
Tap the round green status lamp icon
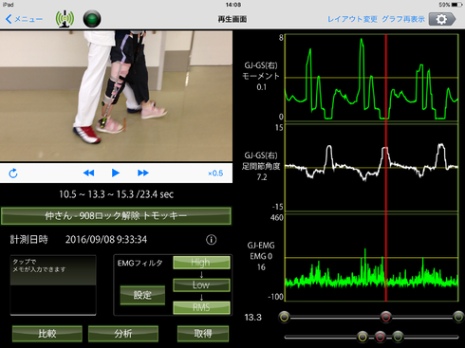(92, 19)
